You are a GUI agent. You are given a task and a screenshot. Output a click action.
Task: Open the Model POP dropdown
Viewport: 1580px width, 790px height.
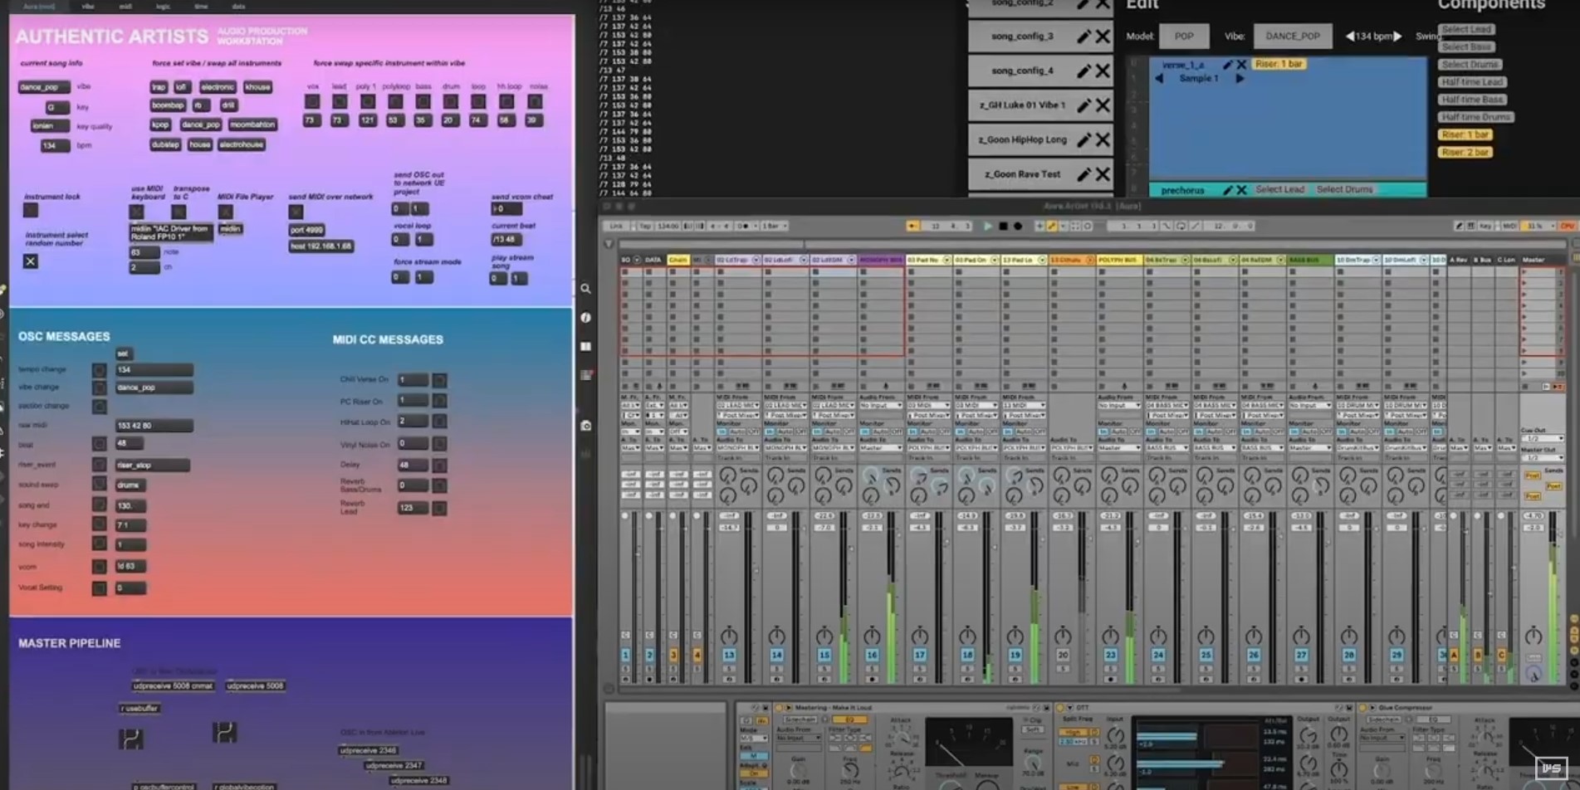tap(1184, 36)
